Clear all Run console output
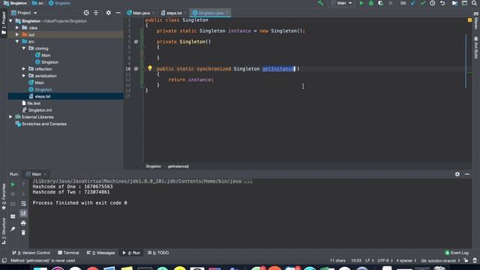Image resolution: width=480 pixels, height=270 pixels. [23, 233]
